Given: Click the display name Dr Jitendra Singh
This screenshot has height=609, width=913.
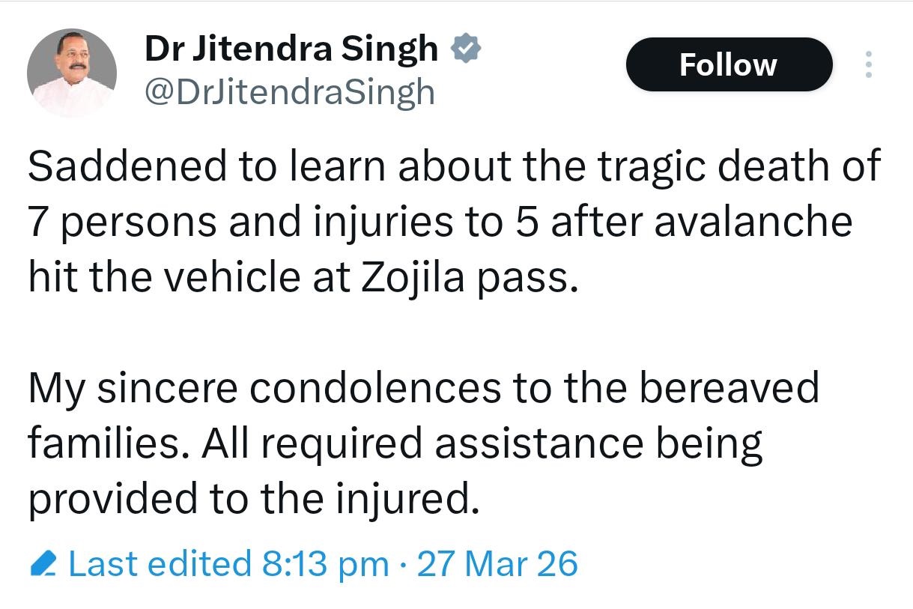Looking at the screenshot, I should click(x=291, y=49).
